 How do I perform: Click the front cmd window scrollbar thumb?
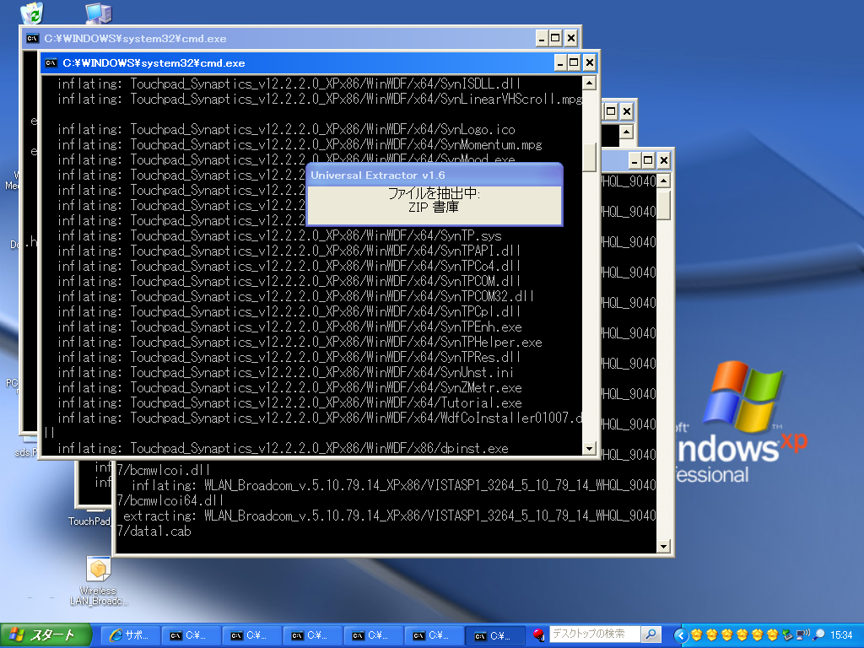pos(589,158)
